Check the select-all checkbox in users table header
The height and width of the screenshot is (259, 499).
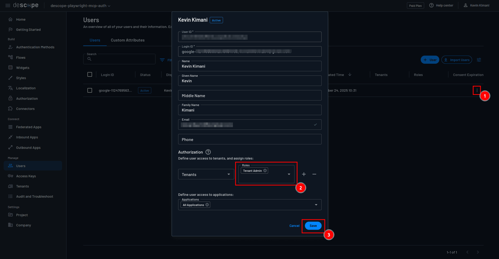click(90, 74)
